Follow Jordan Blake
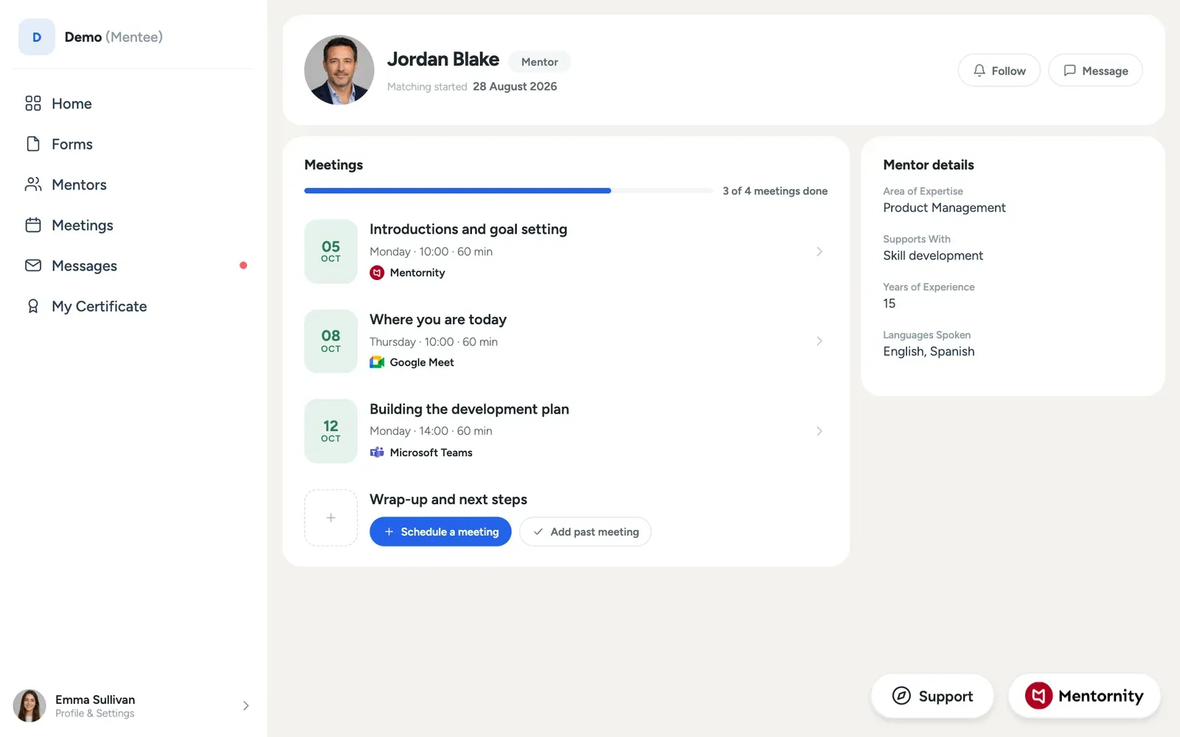The image size is (1180, 737). point(999,70)
